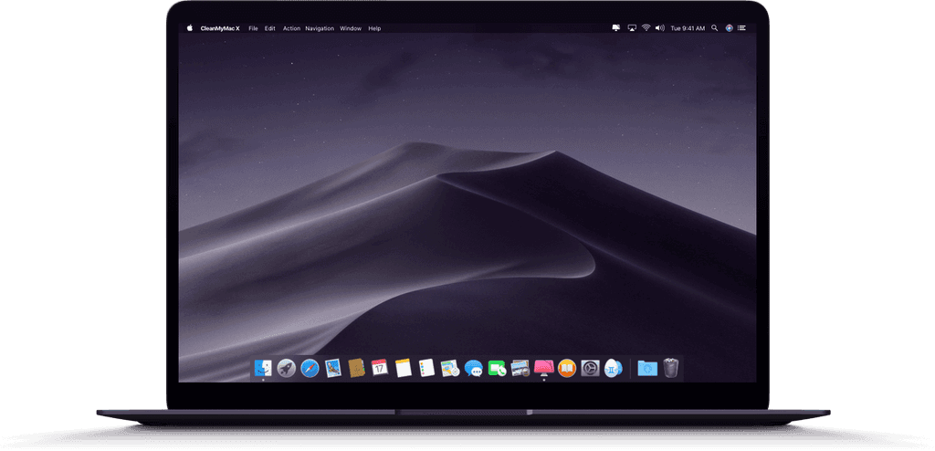This screenshot has width=935, height=451.
Task: Click the volume speaker icon in menu bar
Action: click(x=660, y=28)
